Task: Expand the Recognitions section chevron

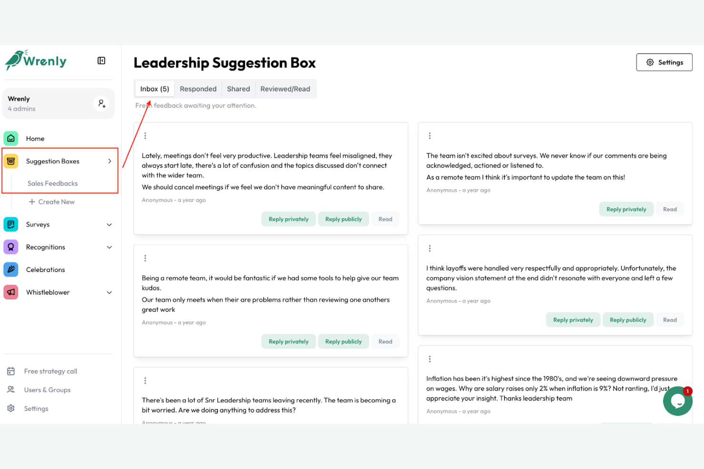Action: 109,247
